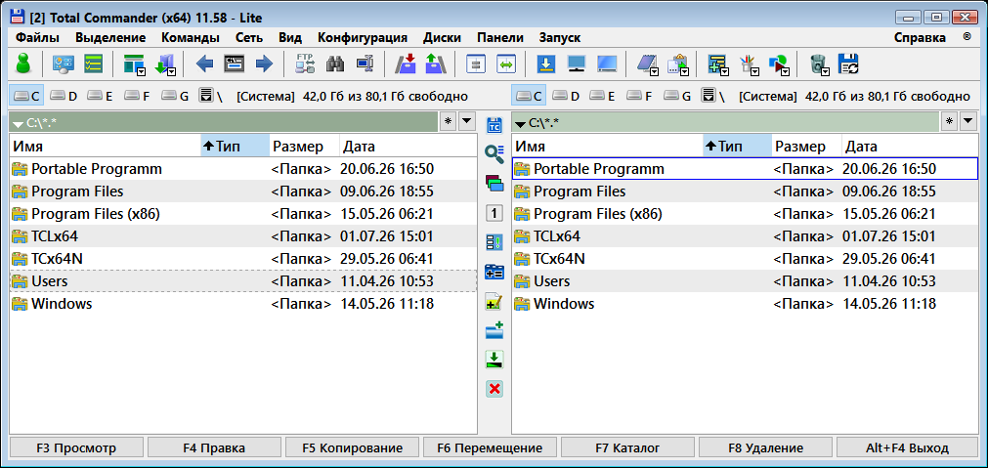
Task: Open right panel directory history arrow
Action: 969,121
